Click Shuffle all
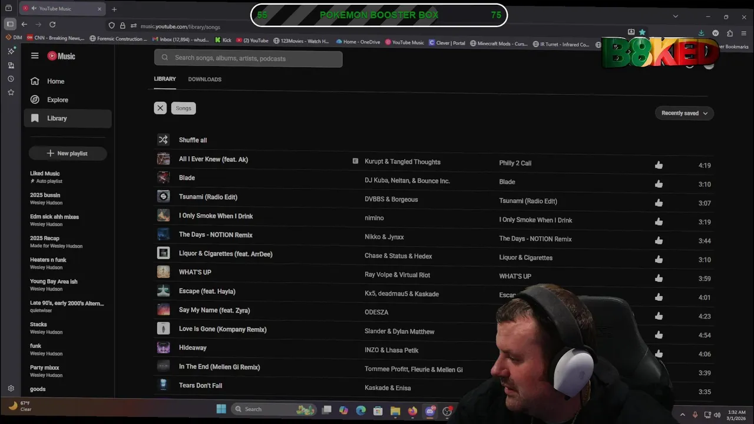The image size is (754, 424). click(193, 140)
